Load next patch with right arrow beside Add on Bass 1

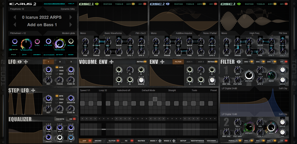pyautogui.click(x=71, y=25)
